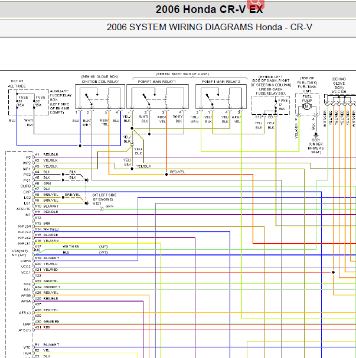Click the 'G101' ground label

[x=97, y=204]
